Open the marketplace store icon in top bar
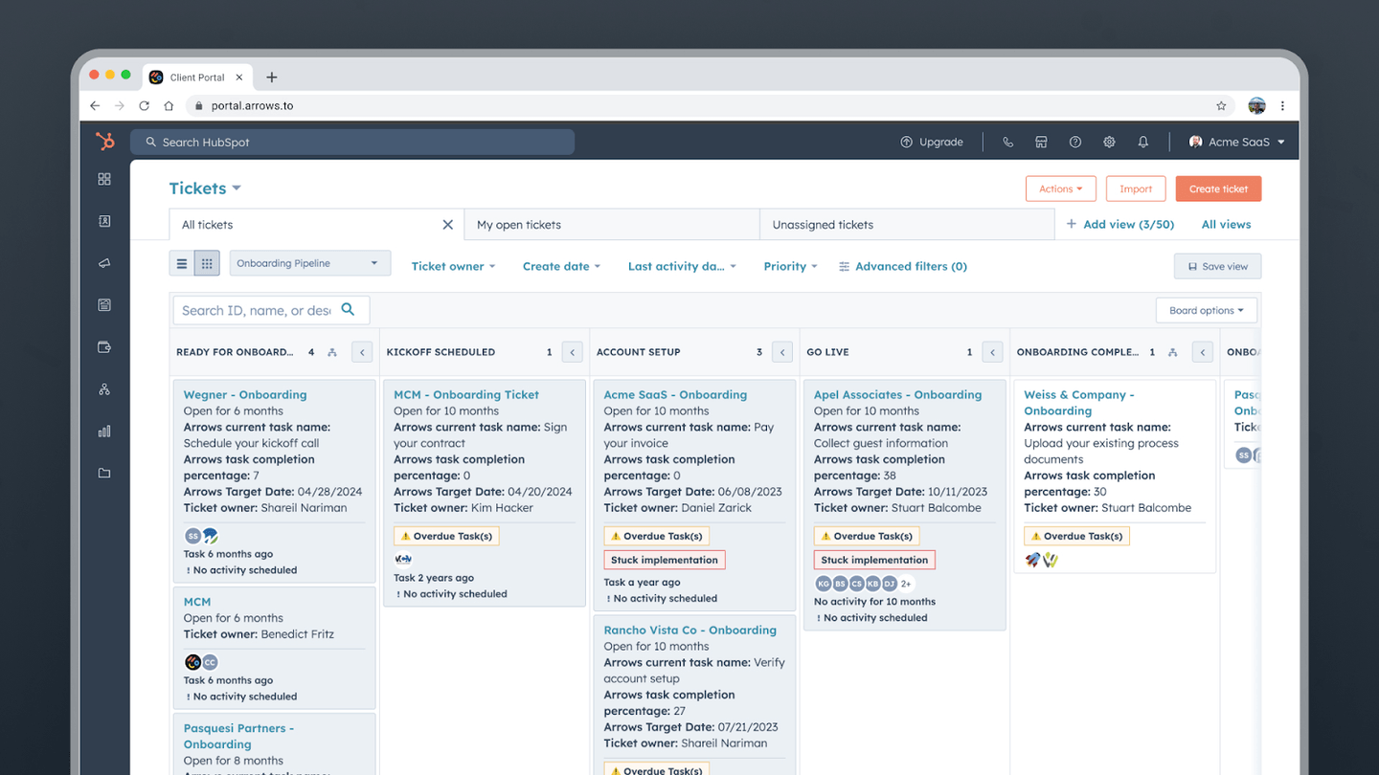This screenshot has height=775, width=1379. tap(1041, 142)
